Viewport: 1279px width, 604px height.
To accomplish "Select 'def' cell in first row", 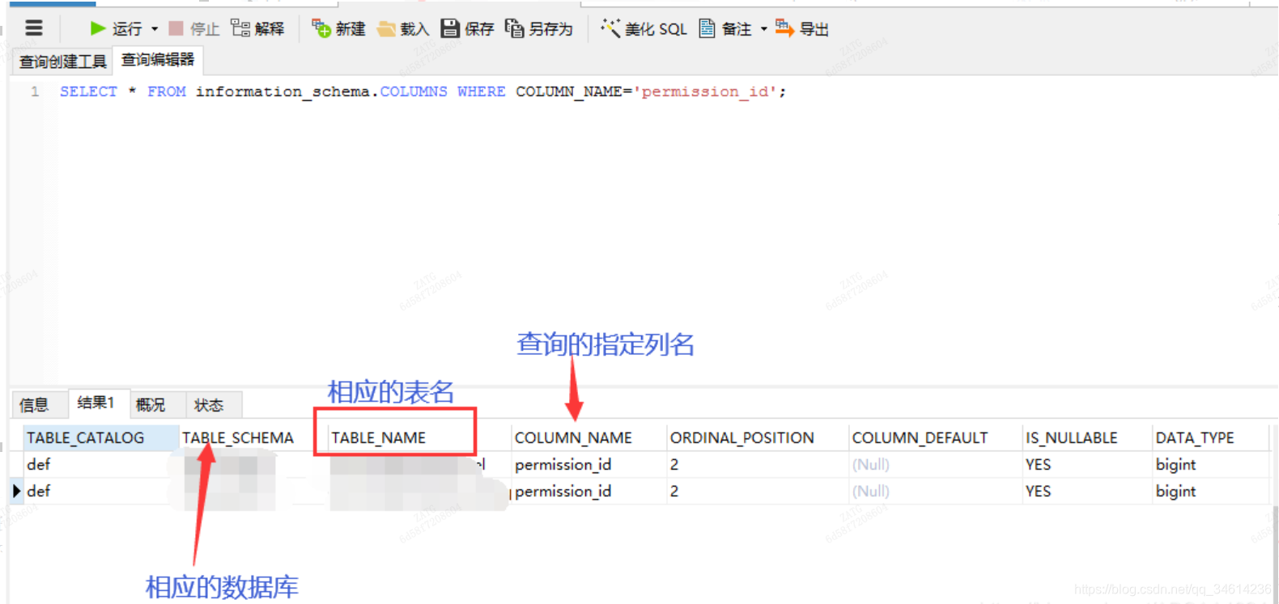I will 100,464.
